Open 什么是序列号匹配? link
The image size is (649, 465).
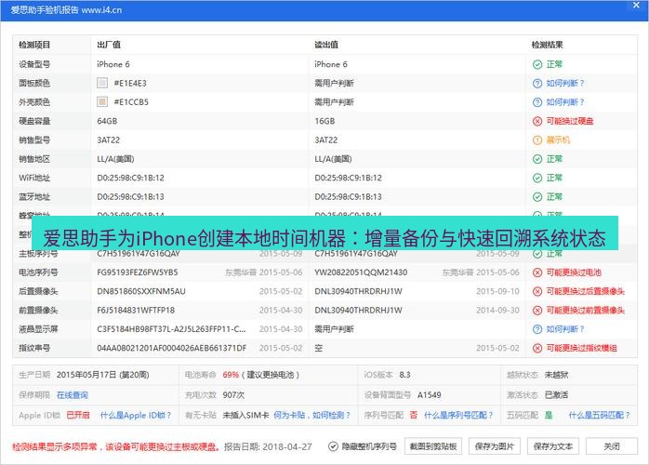tap(458, 415)
